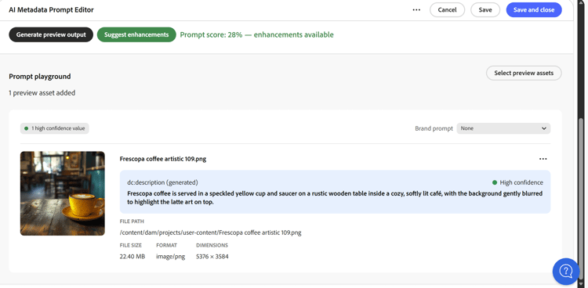
Task: Open the help chat bubble icon
Action: 566,271
